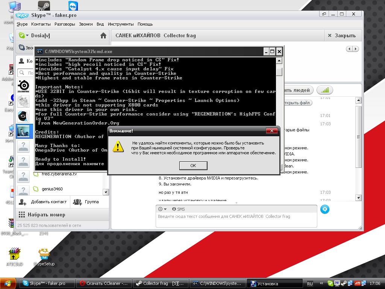This screenshot has height=289, width=385.
Task: Open the Вид menu
Action: 100,24
